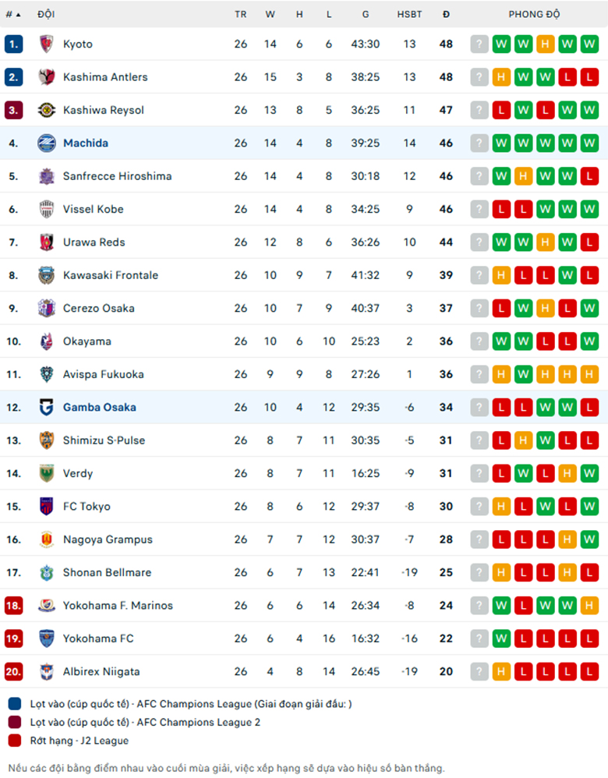
Task: Open the Albirex Niigata team badge
Action: pos(47,672)
